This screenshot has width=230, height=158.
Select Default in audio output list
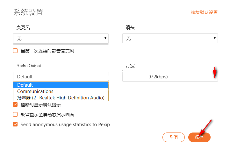click(61, 85)
